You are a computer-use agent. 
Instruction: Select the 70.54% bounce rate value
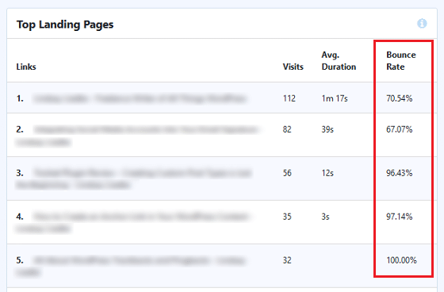[x=400, y=98]
